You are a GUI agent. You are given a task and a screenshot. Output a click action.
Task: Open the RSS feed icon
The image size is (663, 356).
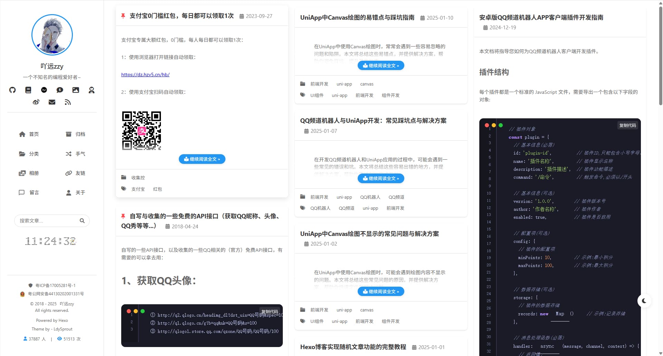pyautogui.click(x=68, y=102)
